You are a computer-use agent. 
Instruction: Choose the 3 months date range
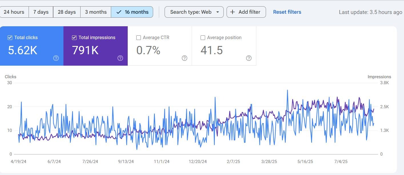[96, 12]
